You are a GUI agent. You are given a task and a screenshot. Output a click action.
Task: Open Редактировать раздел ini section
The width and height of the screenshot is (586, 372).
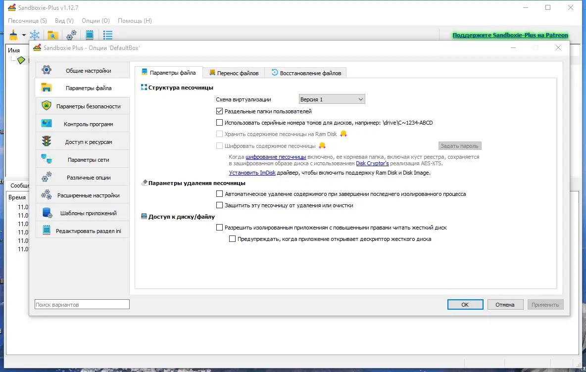click(83, 231)
